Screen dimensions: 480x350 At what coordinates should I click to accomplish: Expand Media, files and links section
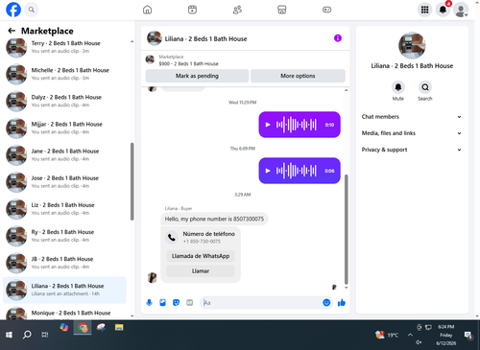coord(412,133)
